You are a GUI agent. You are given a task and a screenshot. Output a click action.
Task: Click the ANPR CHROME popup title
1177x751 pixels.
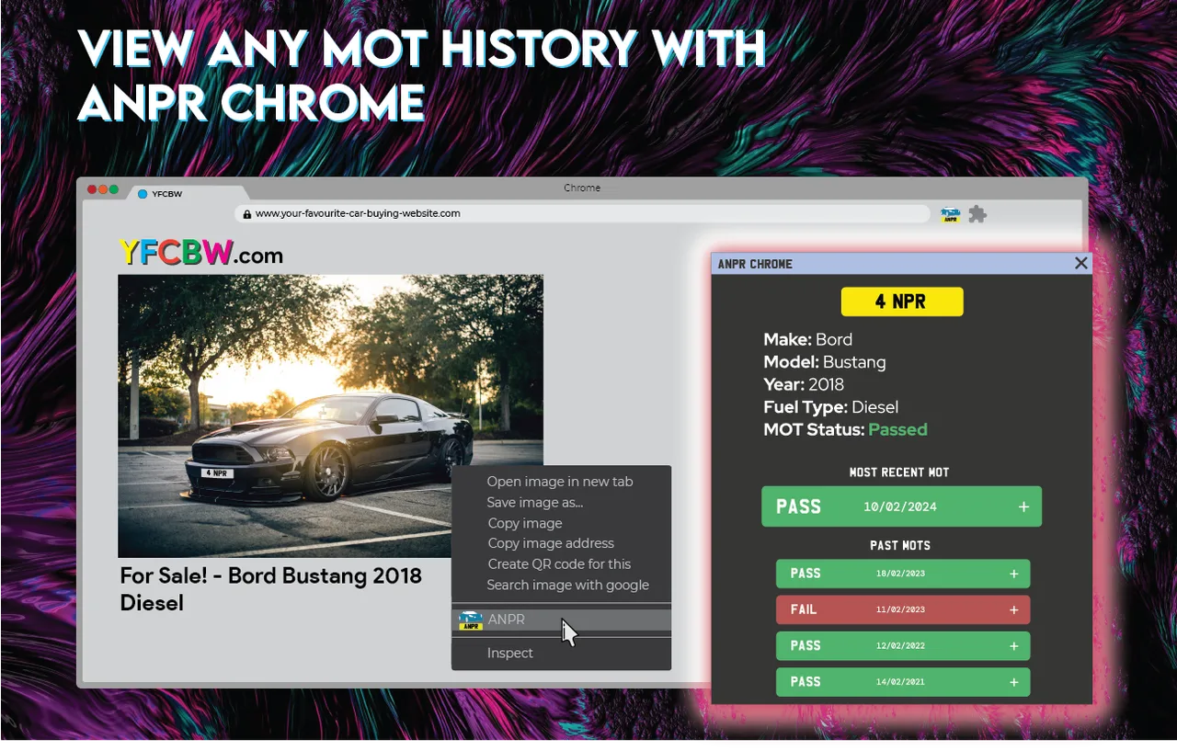755,264
